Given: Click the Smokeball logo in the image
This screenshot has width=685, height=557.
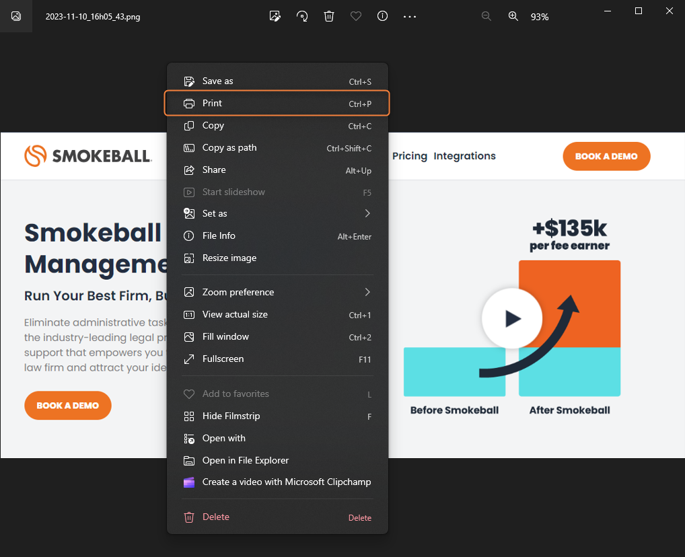Looking at the screenshot, I should click(87, 156).
